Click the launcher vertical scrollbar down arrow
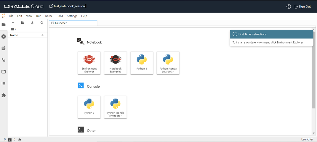 point(313,133)
